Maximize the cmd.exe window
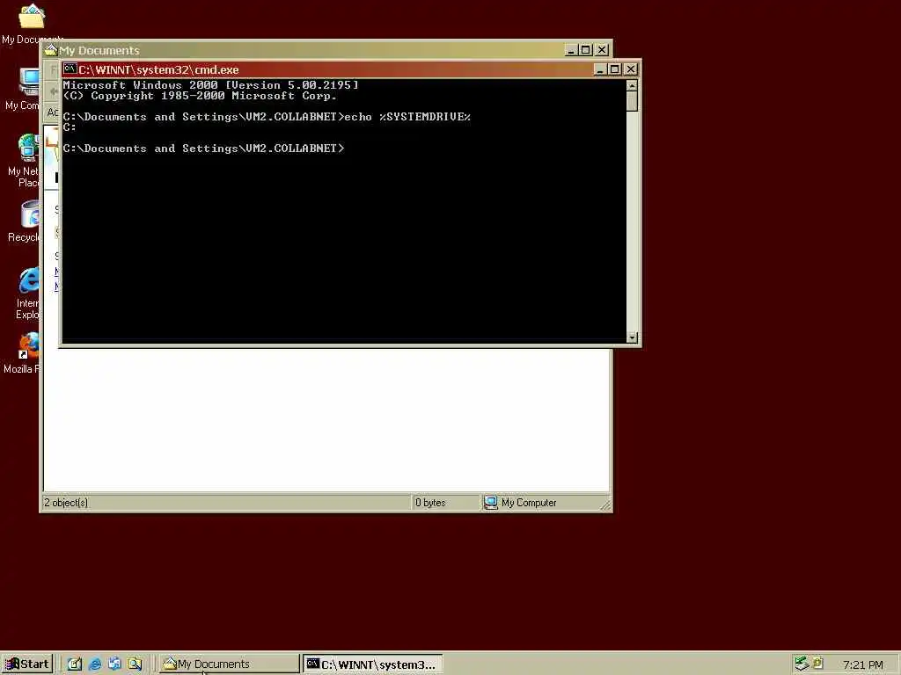Image resolution: width=901 pixels, height=675 pixels. click(x=614, y=69)
